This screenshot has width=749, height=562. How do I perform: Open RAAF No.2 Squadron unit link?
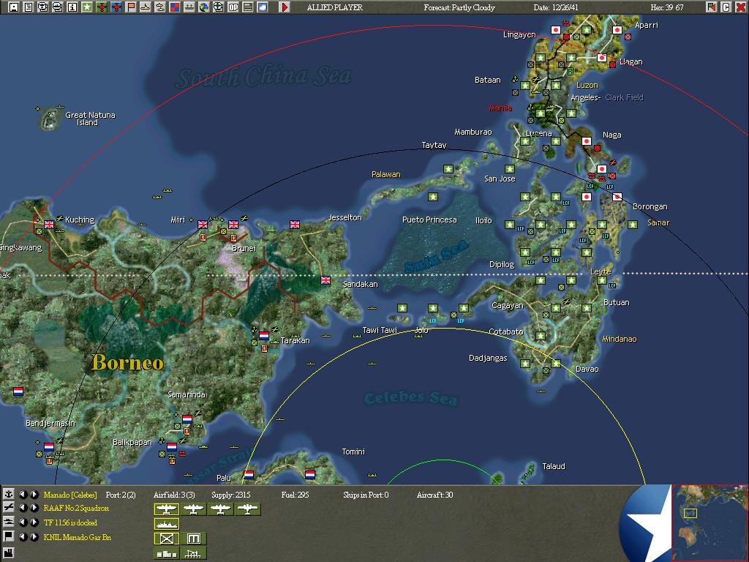pos(76,508)
